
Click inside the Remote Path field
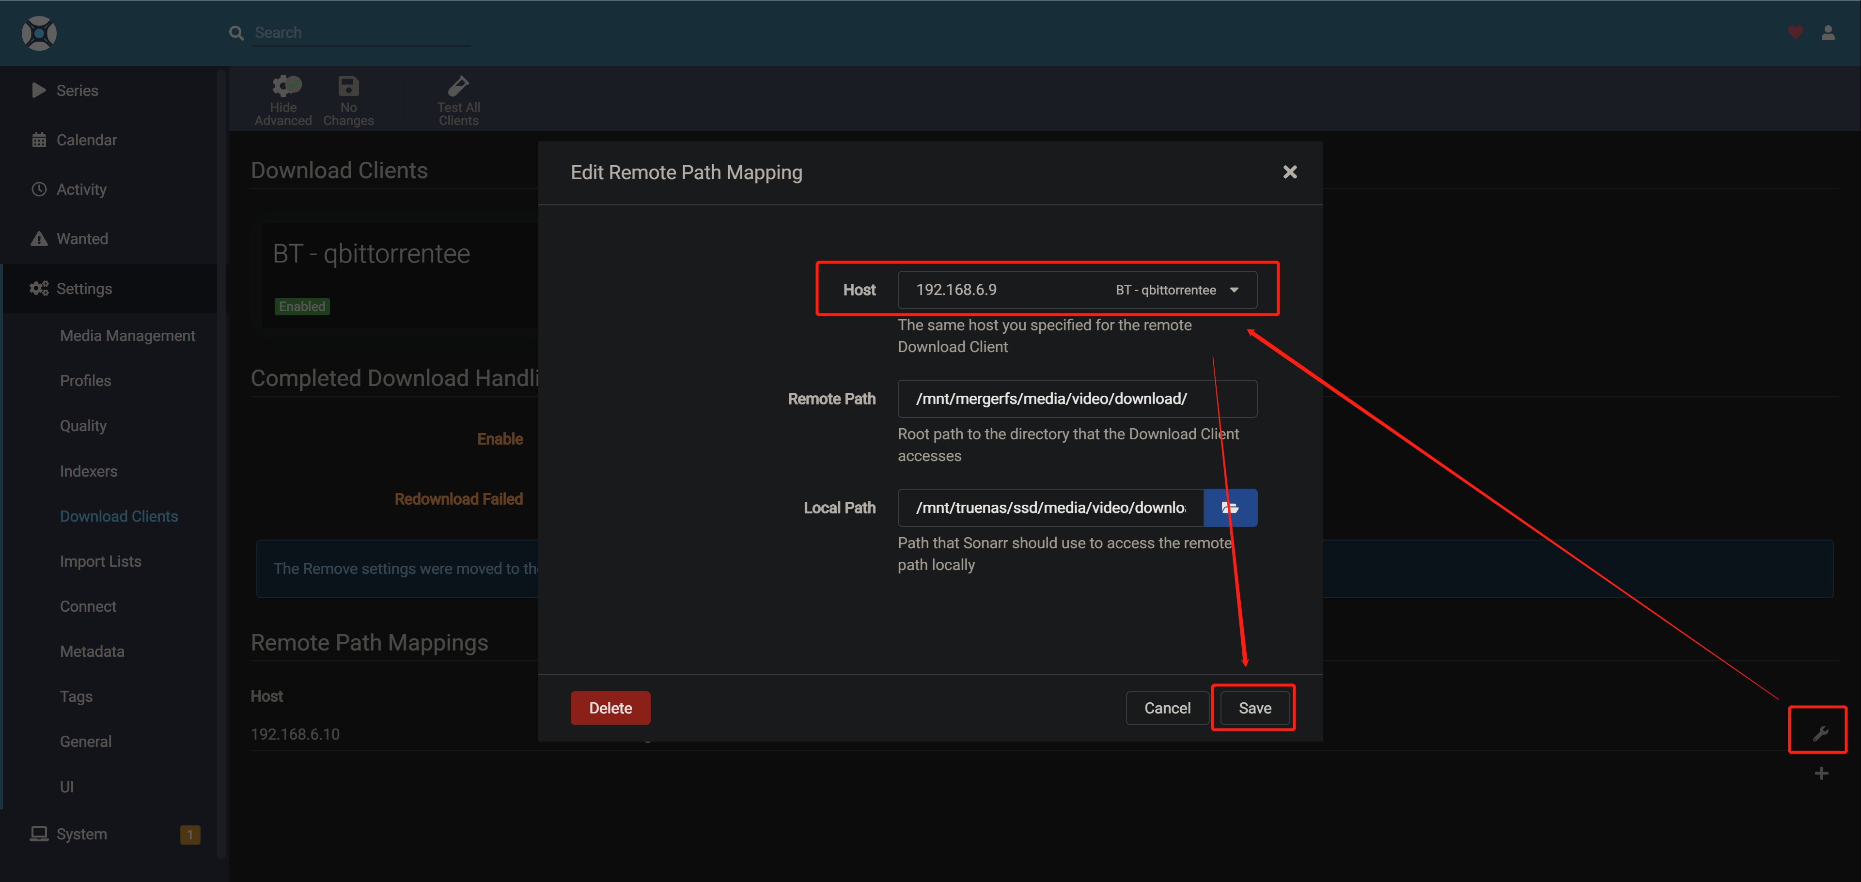pyautogui.click(x=1077, y=398)
